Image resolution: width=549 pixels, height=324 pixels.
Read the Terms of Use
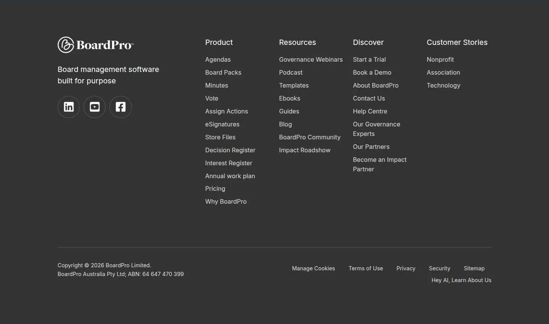366,268
